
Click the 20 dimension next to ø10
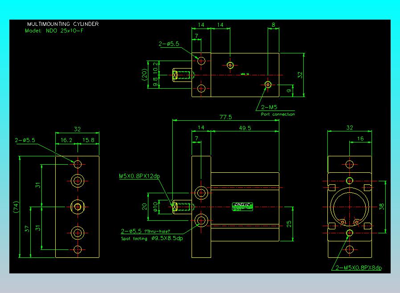tap(144, 207)
